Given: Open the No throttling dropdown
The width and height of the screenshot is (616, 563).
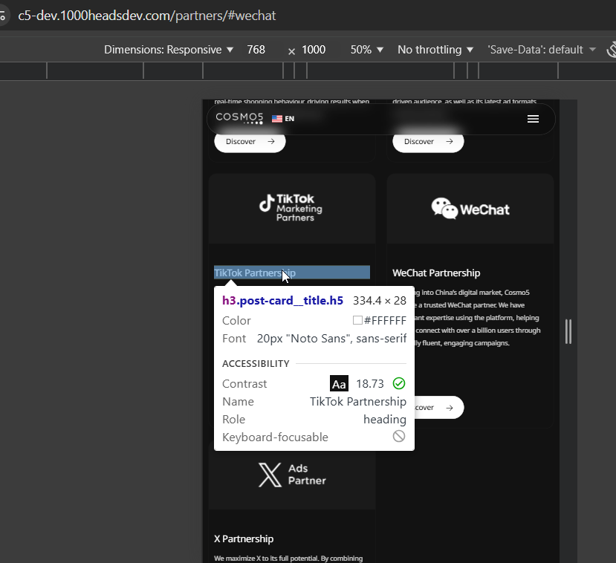Looking at the screenshot, I should point(435,50).
